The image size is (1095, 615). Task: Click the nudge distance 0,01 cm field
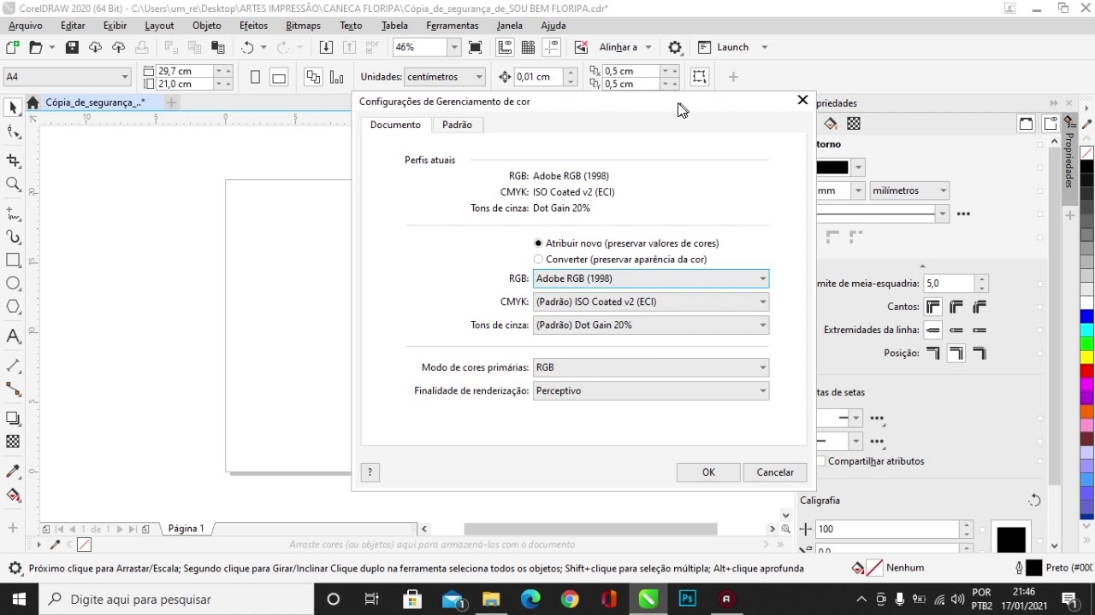[x=539, y=77]
